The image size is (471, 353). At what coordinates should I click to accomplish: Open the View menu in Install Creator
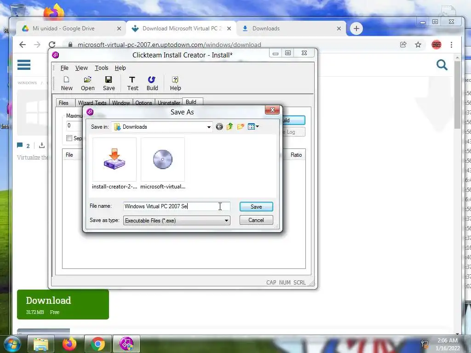pyautogui.click(x=81, y=68)
